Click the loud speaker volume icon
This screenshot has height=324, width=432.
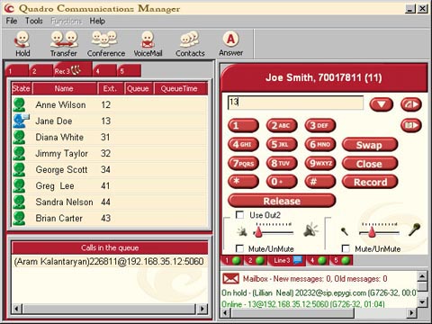[310, 230]
